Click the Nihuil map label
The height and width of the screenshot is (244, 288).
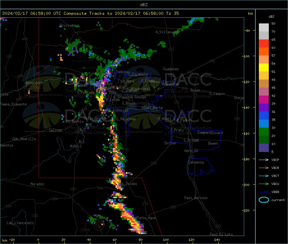click(76, 146)
